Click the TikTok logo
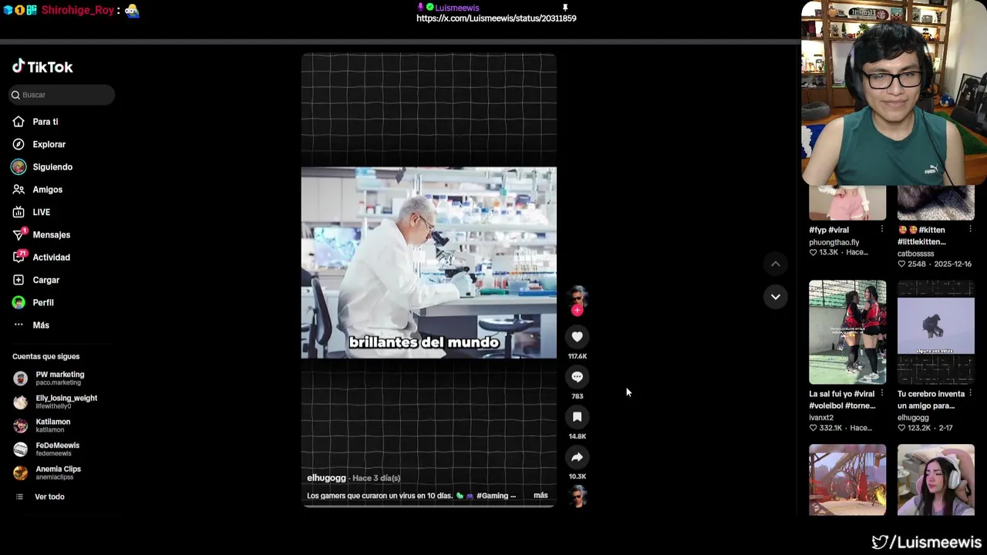 pyautogui.click(x=42, y=67)
